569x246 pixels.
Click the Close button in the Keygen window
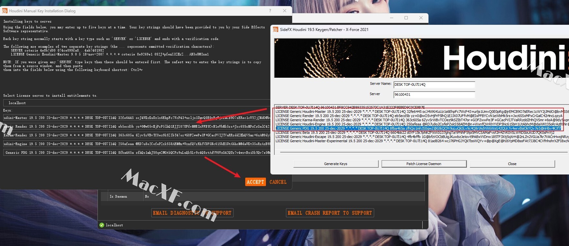(512, 164)
